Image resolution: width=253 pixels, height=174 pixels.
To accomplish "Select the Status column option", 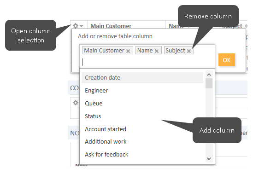I will 142,116.
